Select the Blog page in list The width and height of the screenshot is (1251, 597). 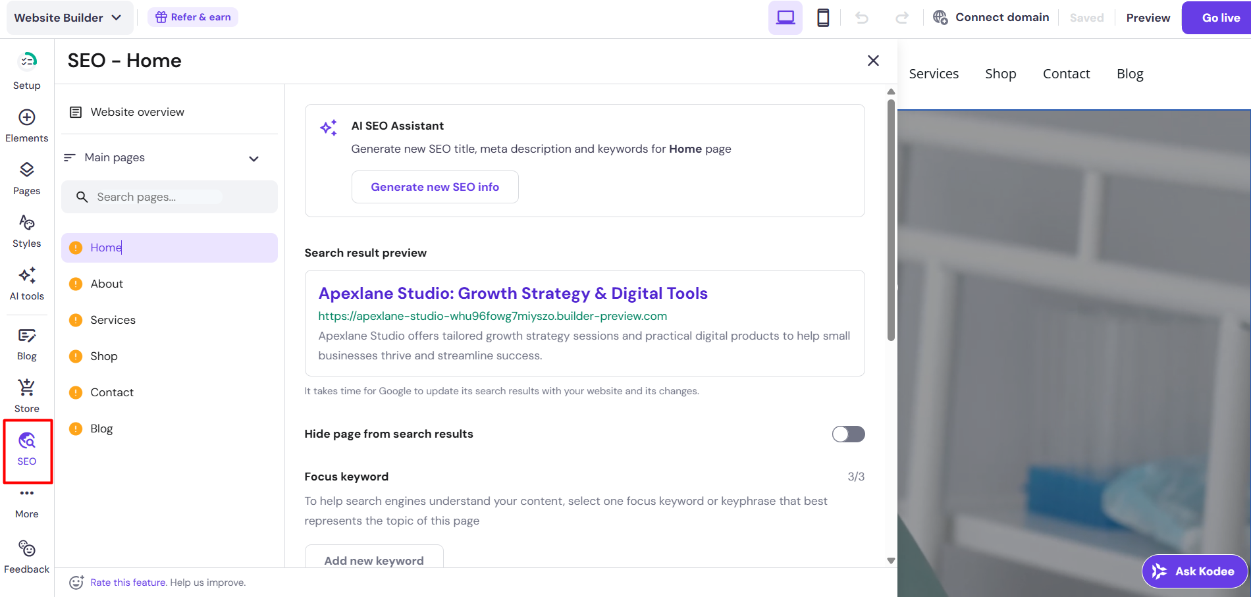169,428
